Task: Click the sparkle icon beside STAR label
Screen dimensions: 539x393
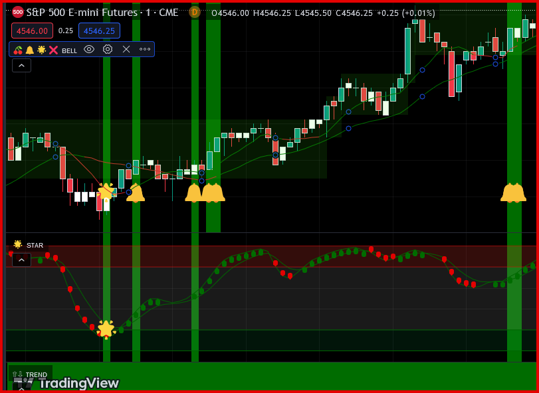Action: click(x=18, y=245)
